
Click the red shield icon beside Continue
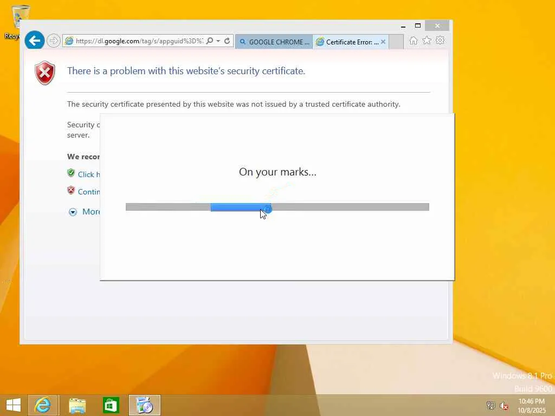pyautogui.click(x=71, y=190)
